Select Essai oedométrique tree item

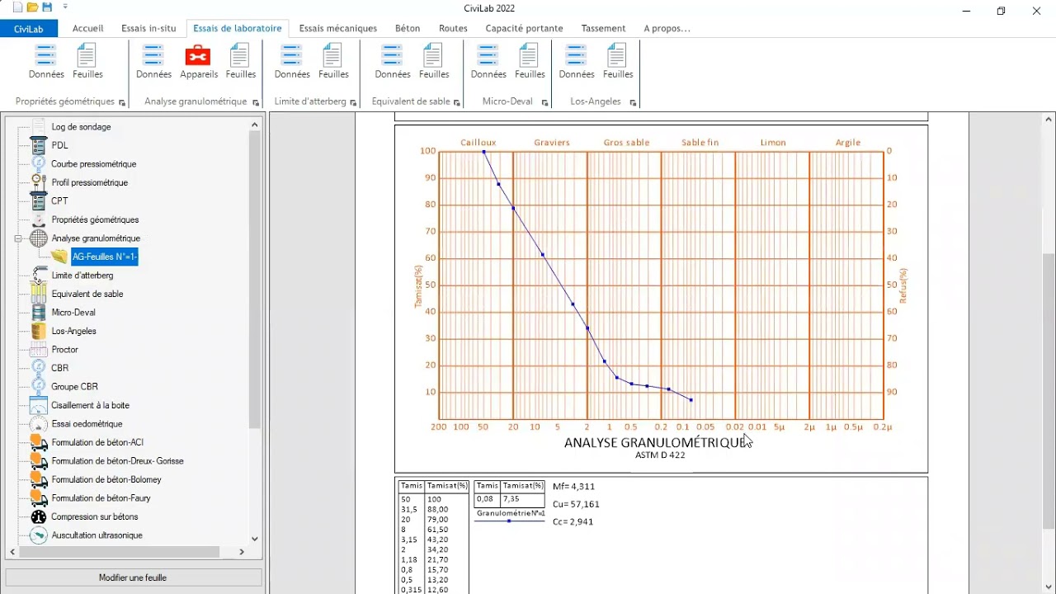87,424
